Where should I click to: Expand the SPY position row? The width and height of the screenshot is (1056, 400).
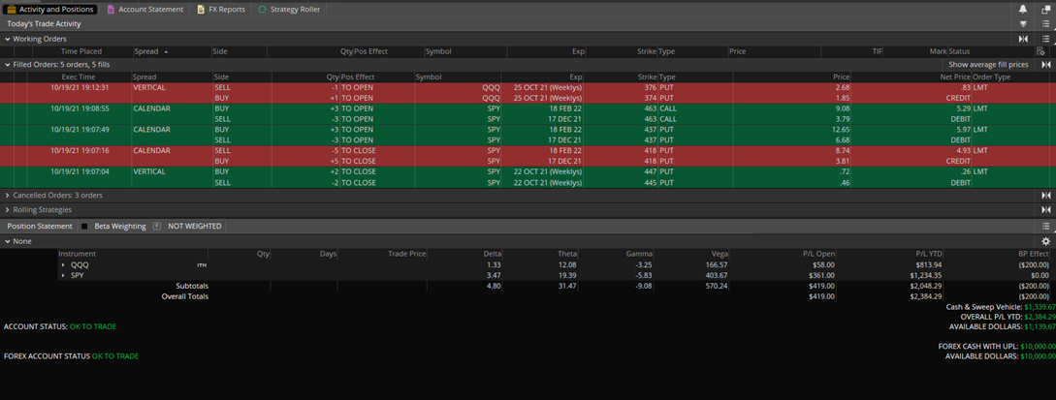coord(64,275)
